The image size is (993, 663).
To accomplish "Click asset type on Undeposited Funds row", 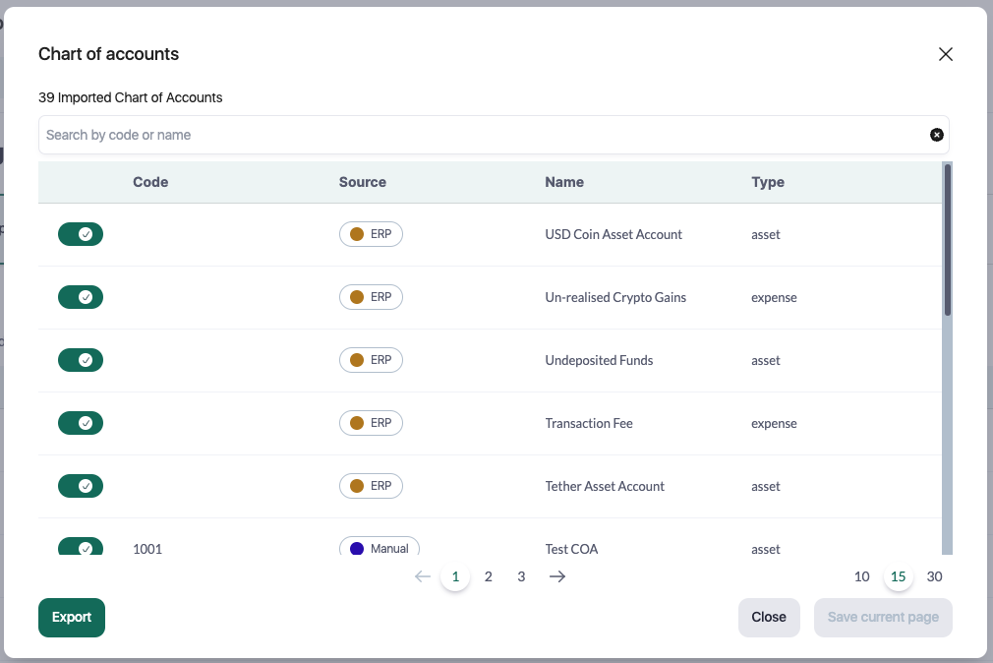I will 766,361.
